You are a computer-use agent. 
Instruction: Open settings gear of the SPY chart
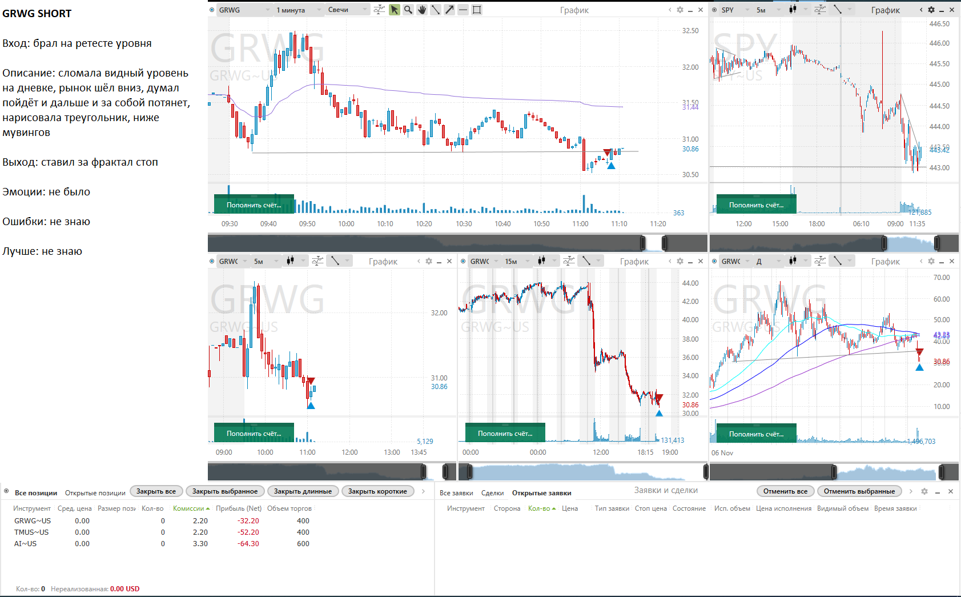(x=931, y=10)
